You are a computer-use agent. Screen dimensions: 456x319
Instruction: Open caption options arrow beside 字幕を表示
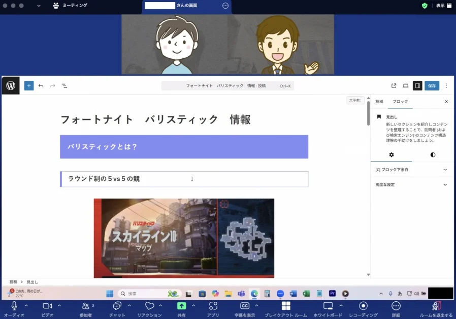[x=257, y=305]
